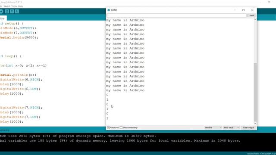
Task: Click the last '1' in serial output
Action: point(107,118)
